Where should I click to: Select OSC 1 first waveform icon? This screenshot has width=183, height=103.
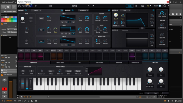coord(62,22)
